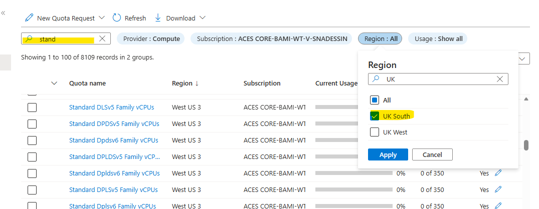
Task: Click edit pencil for DPLSv5 quota row
Action: point(498,189)
